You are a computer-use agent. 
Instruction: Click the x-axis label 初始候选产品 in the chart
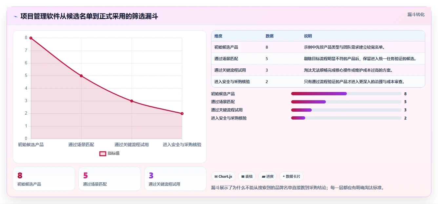click(31, 145)
